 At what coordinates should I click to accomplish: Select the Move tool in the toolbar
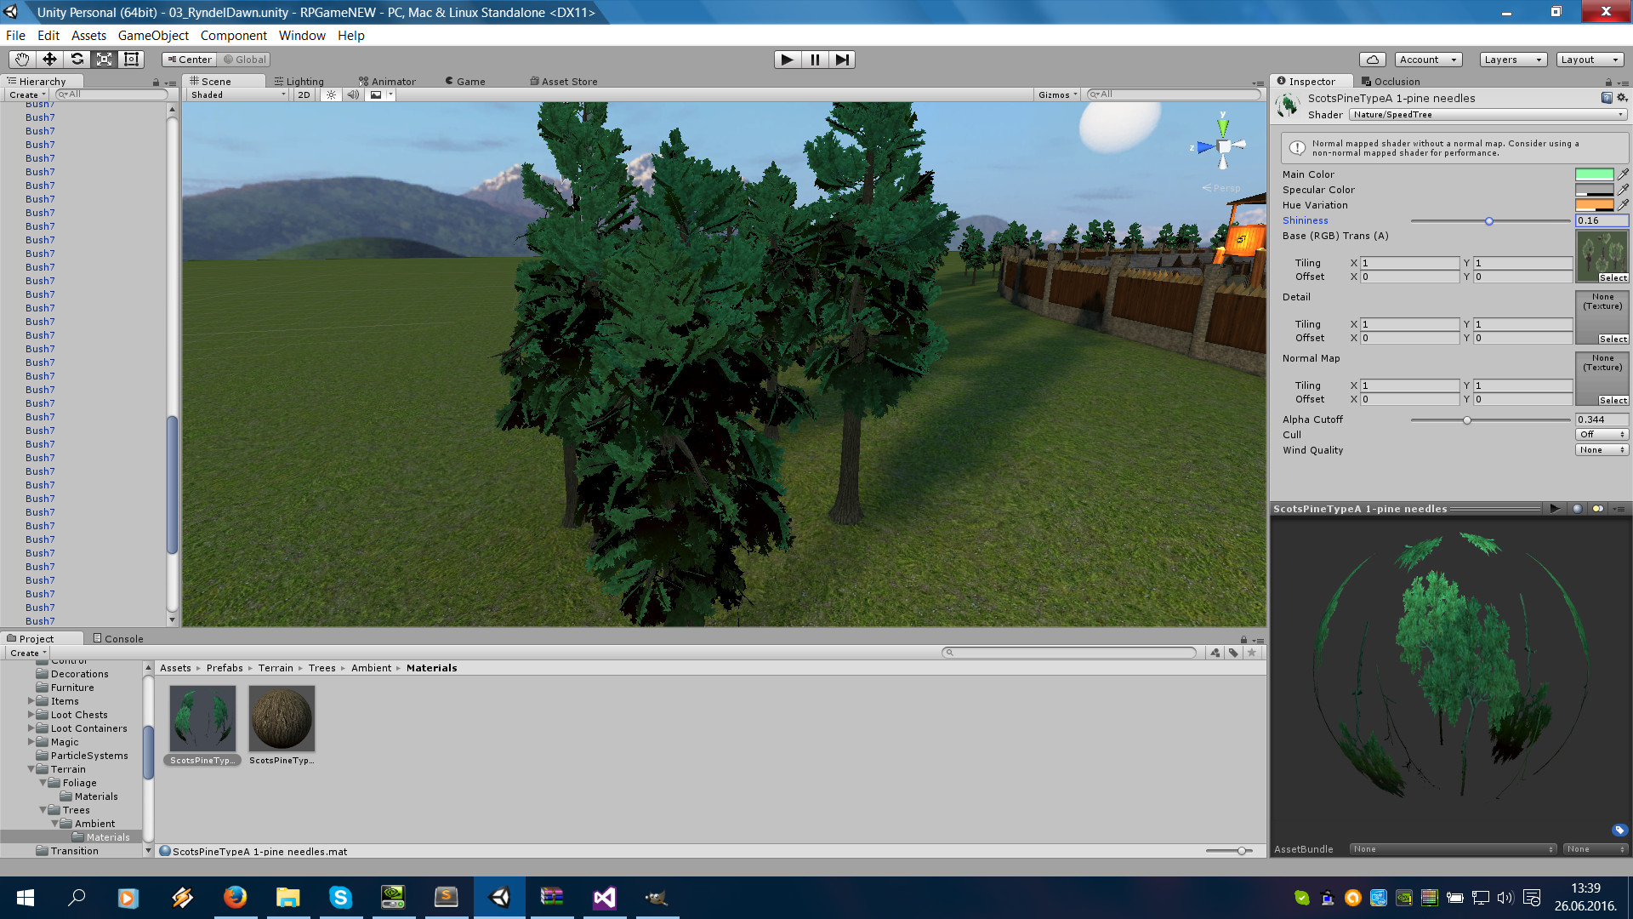pyautogui.click(x=49, y=59)
